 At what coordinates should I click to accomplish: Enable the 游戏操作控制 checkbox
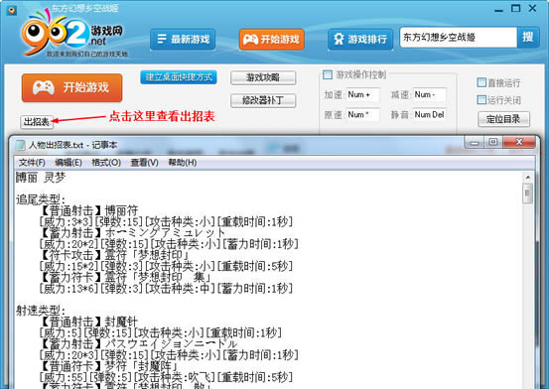(328, 74)
